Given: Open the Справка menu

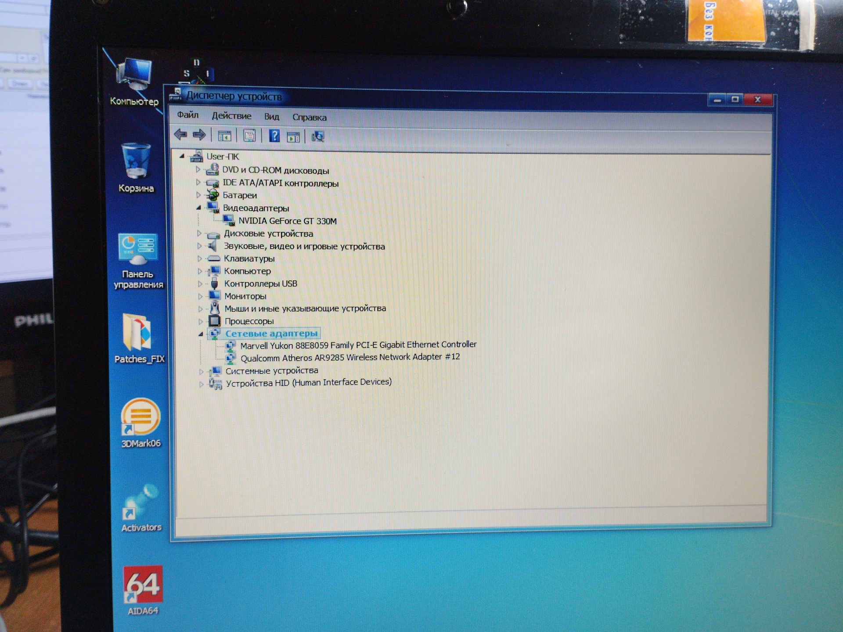Looking at the screenshot, I should pos(310,117).
